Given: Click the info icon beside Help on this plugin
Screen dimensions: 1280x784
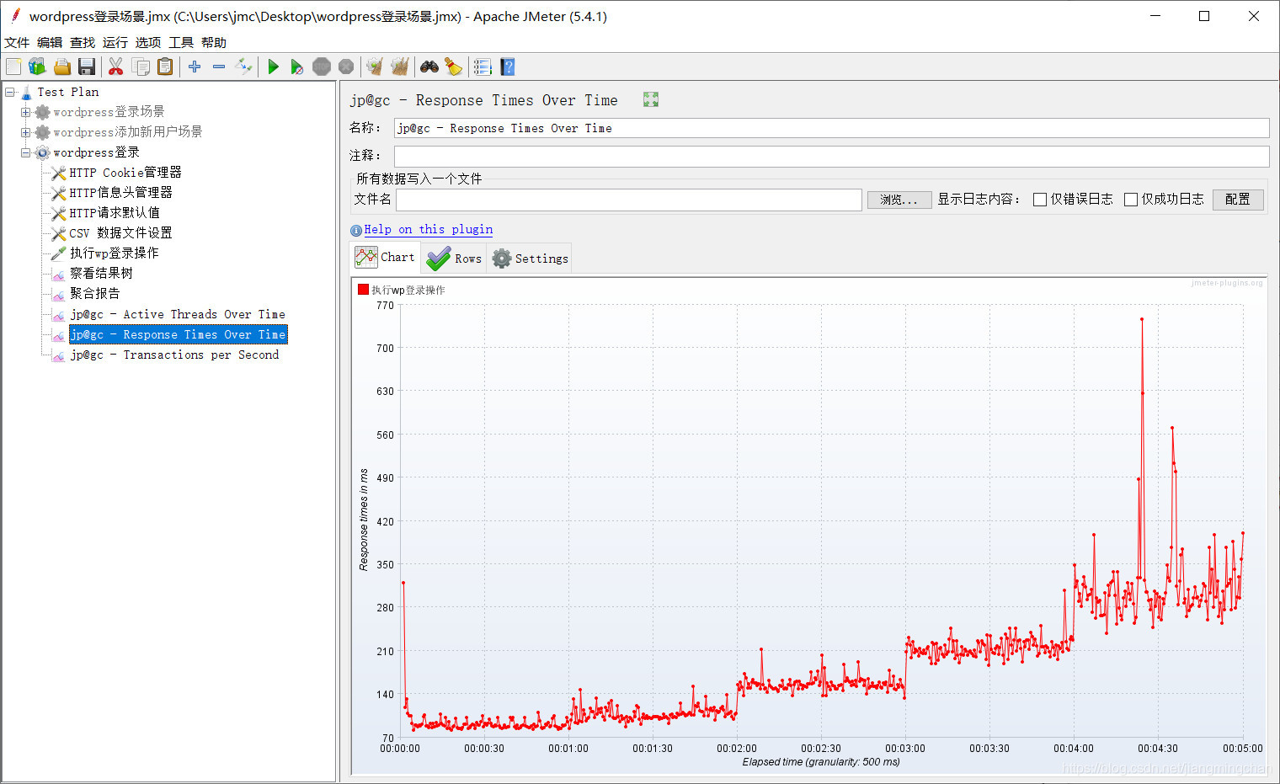Looking at the screenshot, I should coord(356,230).
